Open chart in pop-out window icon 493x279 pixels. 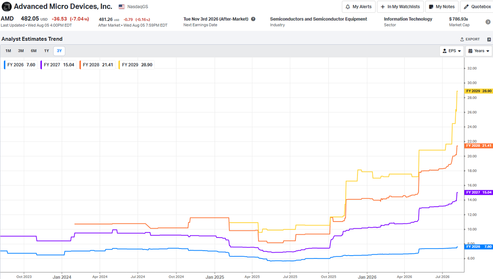[489, 39]
